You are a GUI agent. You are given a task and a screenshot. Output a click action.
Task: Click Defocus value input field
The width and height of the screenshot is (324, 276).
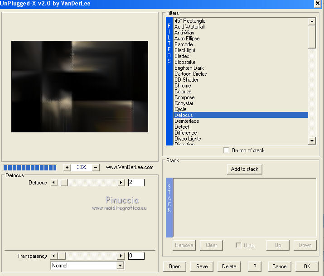tap(136, 183)
